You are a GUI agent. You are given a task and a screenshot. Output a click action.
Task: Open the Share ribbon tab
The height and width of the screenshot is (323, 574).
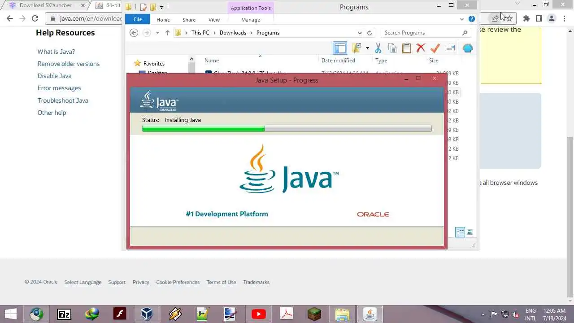coord(189,20)
